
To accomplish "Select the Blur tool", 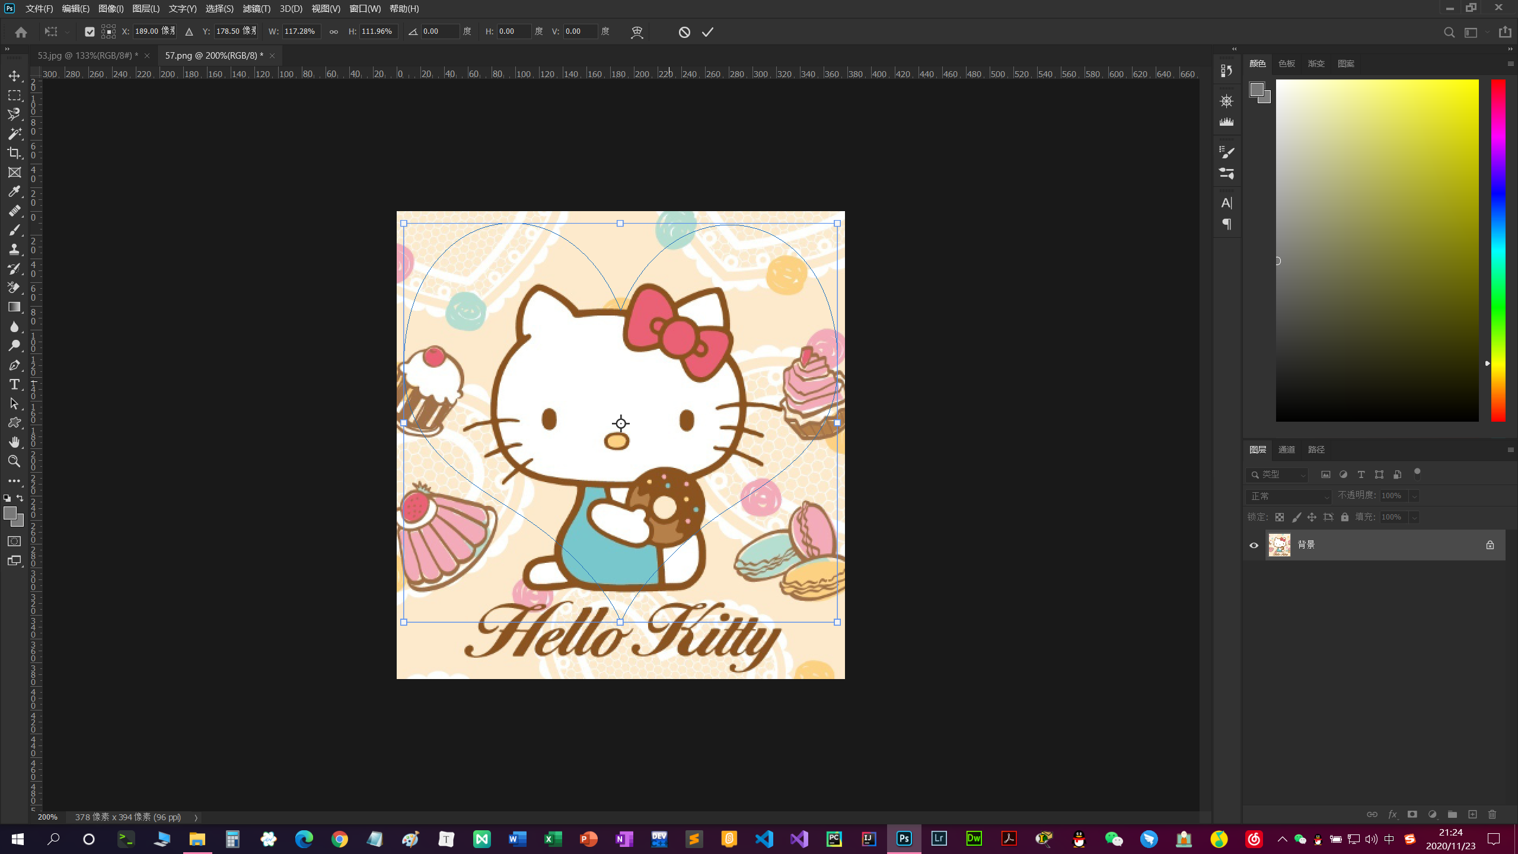I will click(14, 327).
